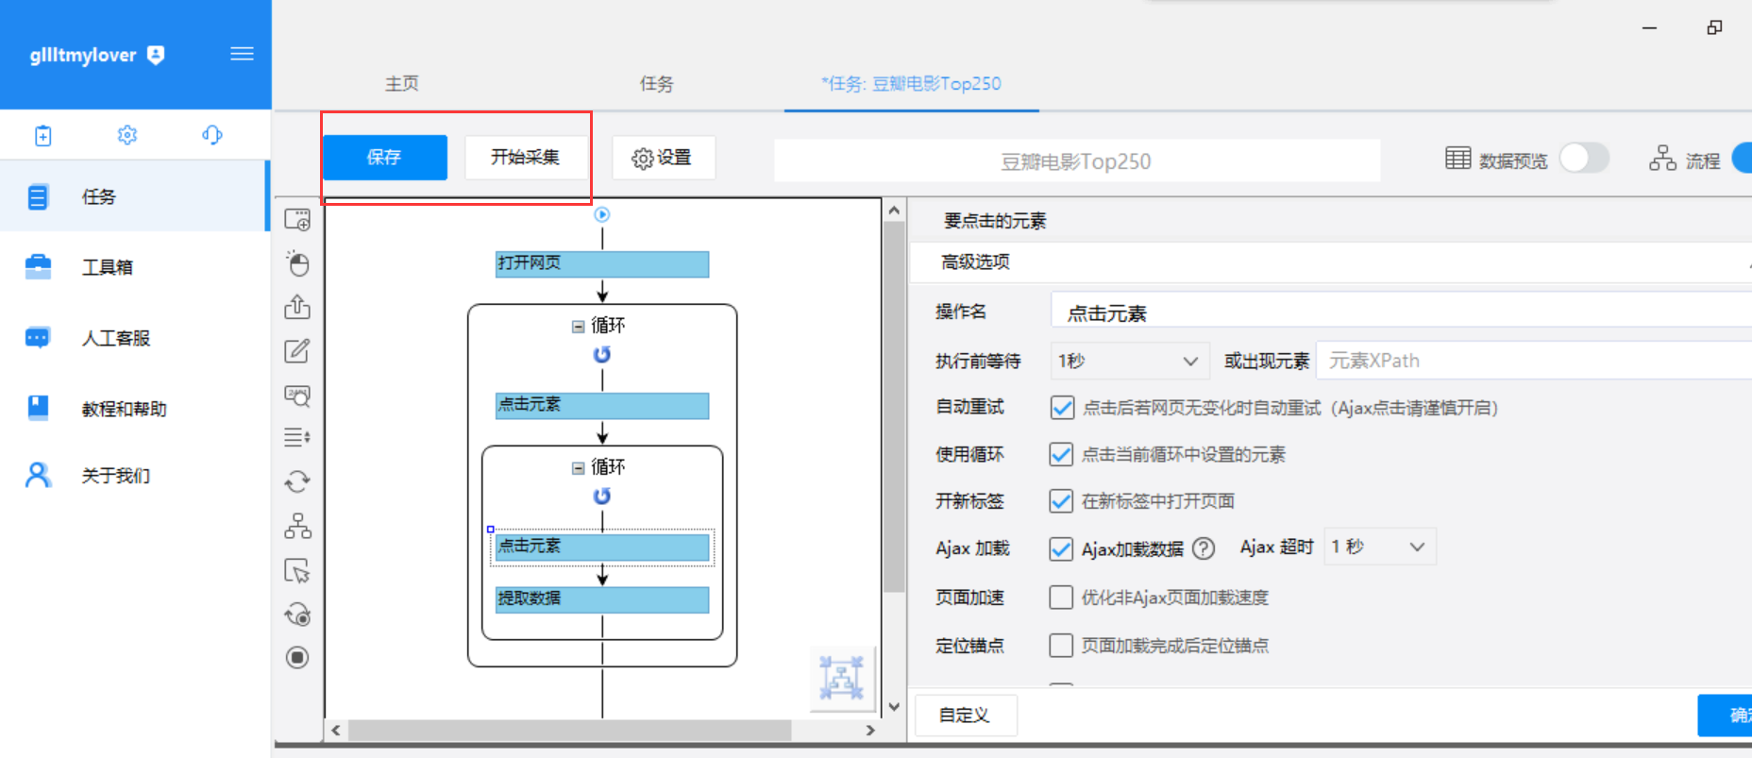Click the blue 保存 button
This screenshot has height=758, width=1752.
click(385, 158)
